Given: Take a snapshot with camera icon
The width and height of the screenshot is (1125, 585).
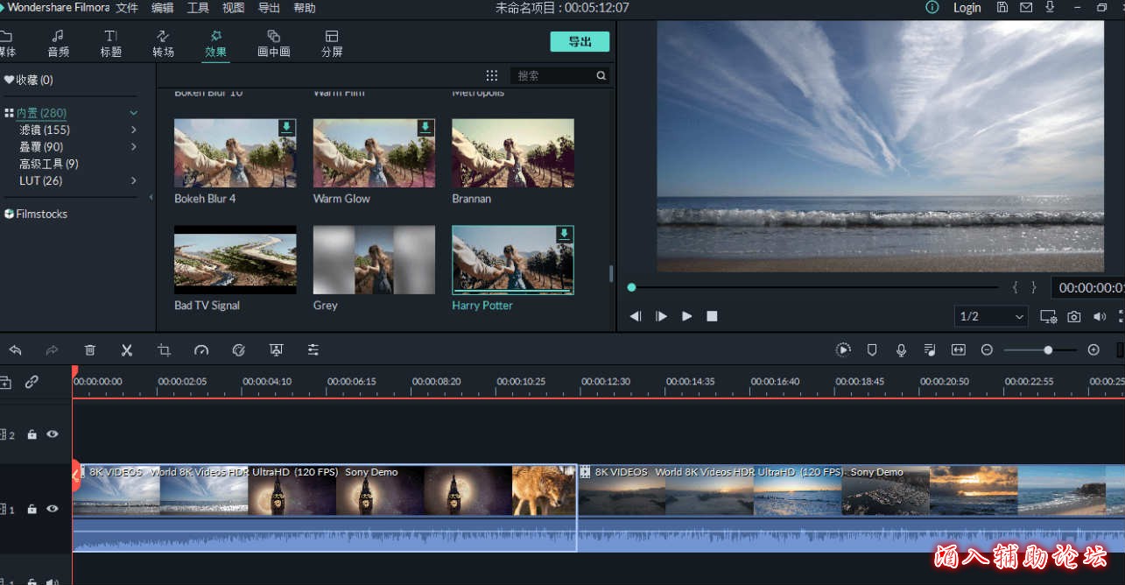Looking at the screenshot, I should click(1073, 316).
